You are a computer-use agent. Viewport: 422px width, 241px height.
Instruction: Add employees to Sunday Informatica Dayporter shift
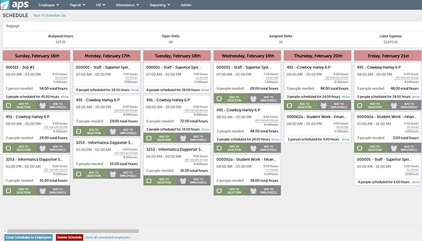click(53, 191)
